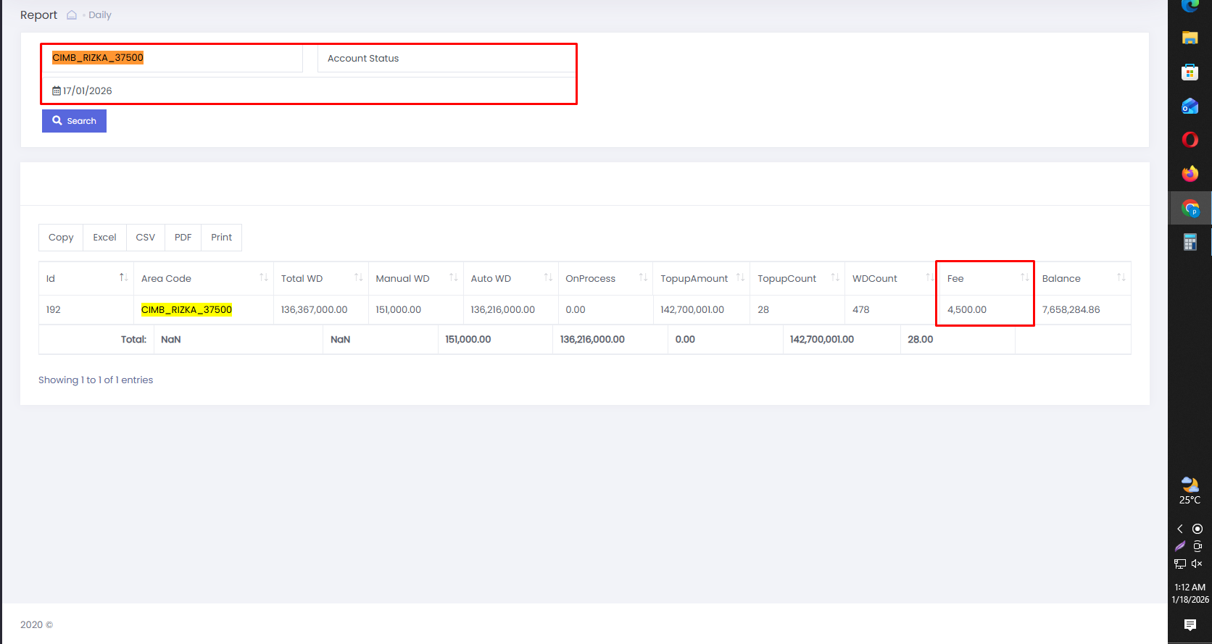1212x644 pixels.
Task: Sort by the Id column arrows
Action: (x=123, y=277)
